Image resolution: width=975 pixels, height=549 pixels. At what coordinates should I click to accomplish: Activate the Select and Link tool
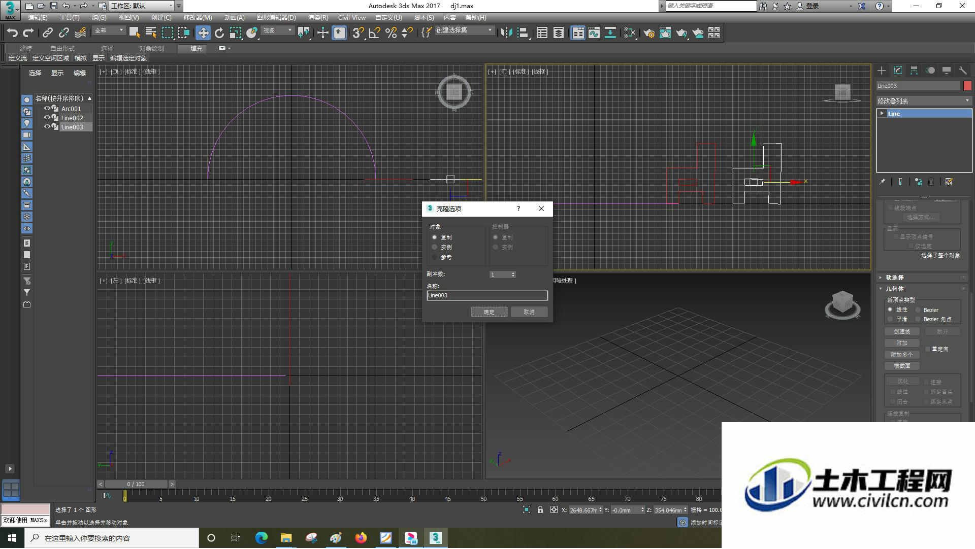coord(47,33)
